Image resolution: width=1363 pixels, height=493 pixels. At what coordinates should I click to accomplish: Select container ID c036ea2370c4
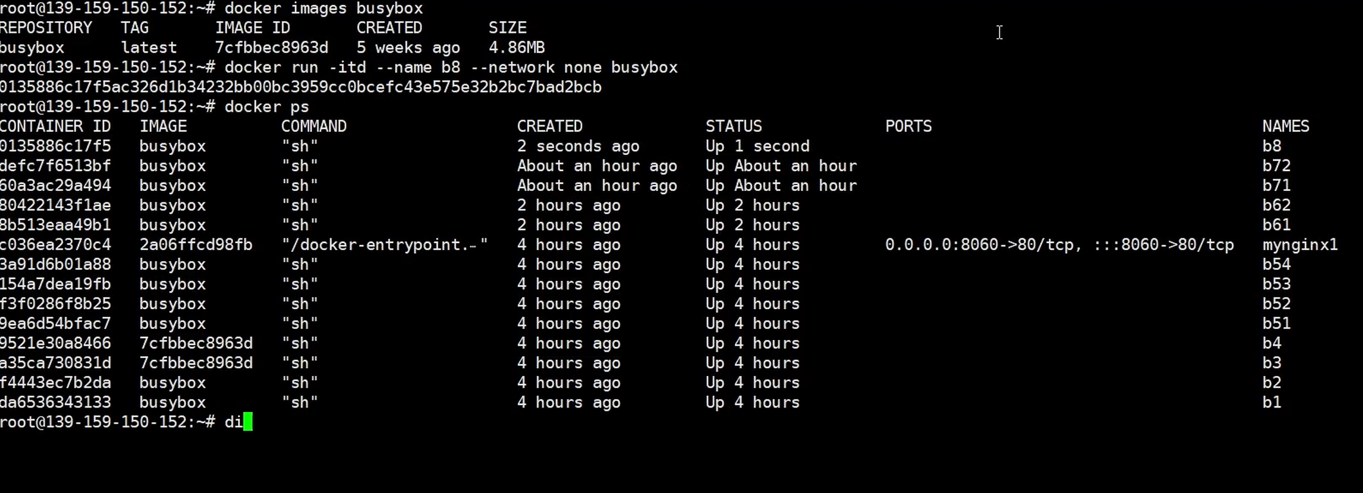(55, 245)
